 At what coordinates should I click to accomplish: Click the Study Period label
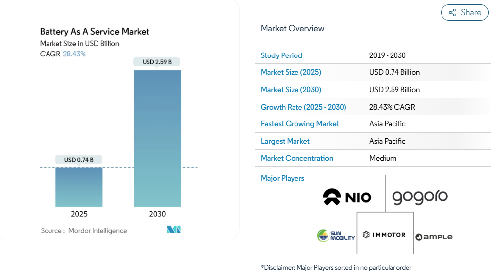(281, 55)
